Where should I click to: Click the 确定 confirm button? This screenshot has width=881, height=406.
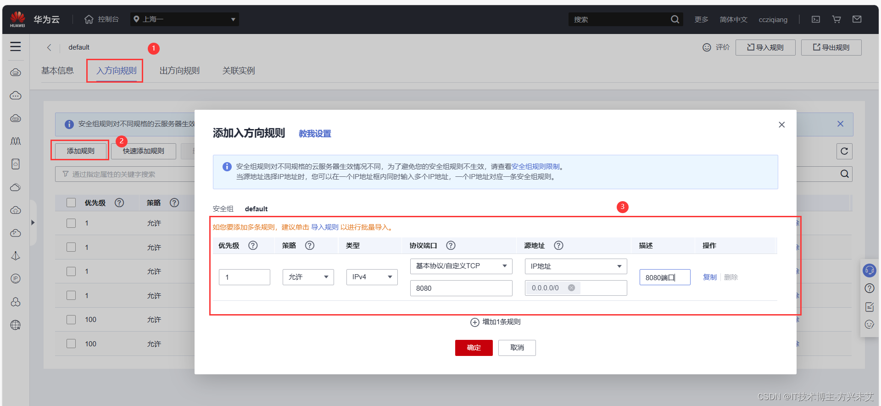coord(474,348)
